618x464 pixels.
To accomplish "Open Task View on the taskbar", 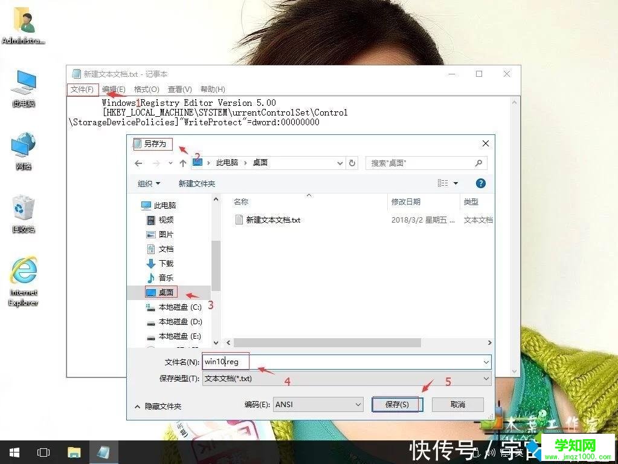I will (x=43, y=452).
